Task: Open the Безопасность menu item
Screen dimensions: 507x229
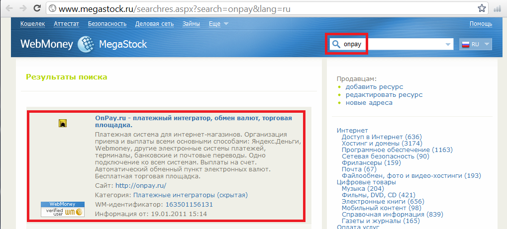Action: pos(107,24)
